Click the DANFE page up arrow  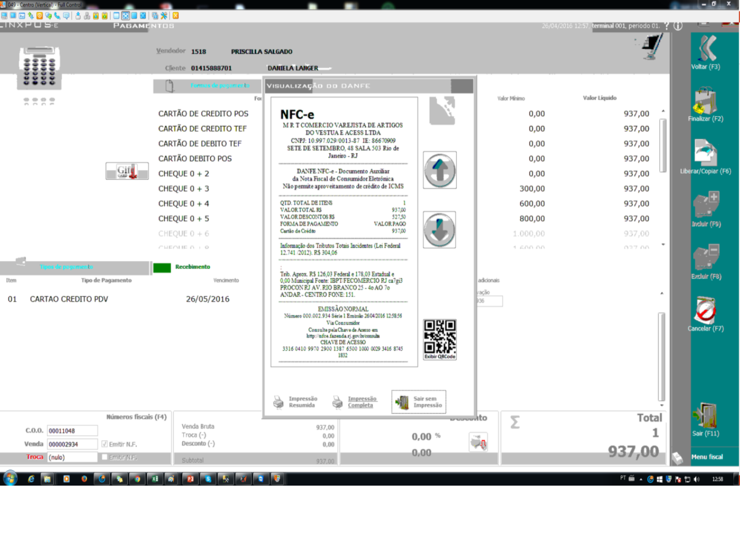[439, 170]
